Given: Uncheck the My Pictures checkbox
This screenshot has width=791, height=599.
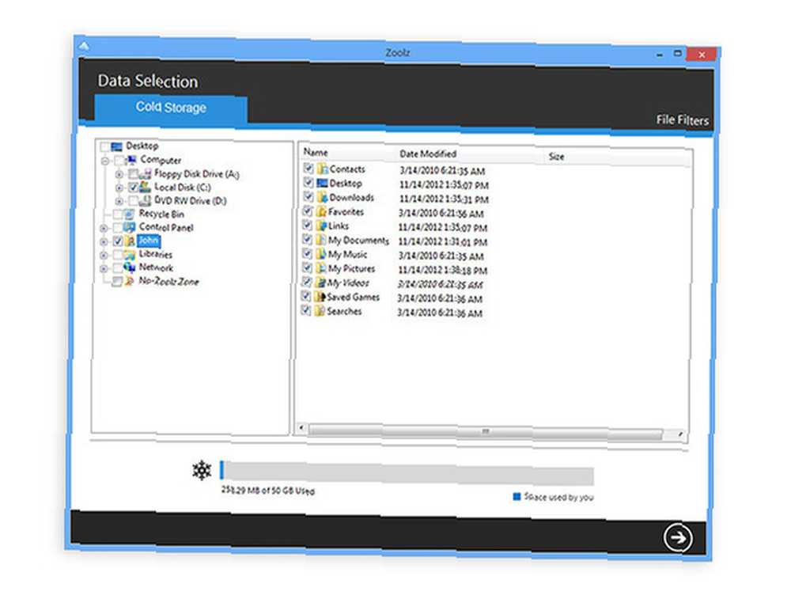Looking at the screenshot, I should click(x=307, y=267).
